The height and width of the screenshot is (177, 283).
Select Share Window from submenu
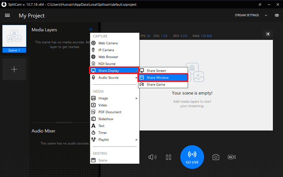click(x=163, y=77)
